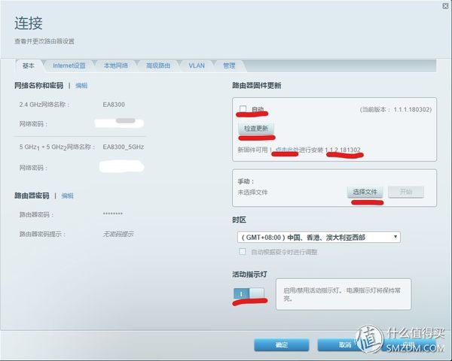Edit the network name and password
452x361 pixels.
(81, 86)
